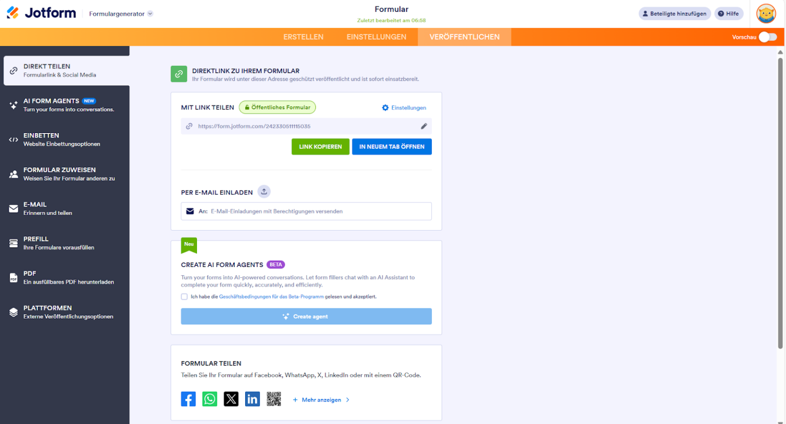
Task: Open the upload icon next to Per E-Mail Einladen
Action: [x=264, y=191]
